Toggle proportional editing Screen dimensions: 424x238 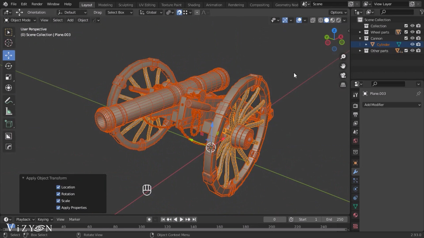point(197,12)
